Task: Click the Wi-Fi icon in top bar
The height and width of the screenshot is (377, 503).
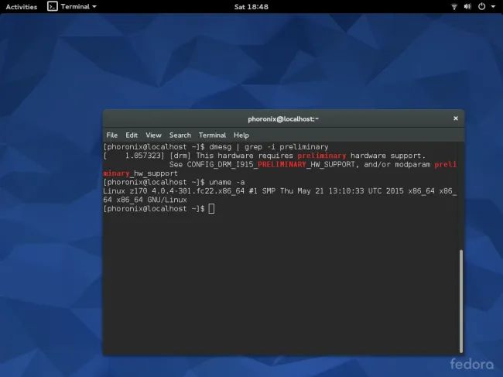Action: tap(453, 6)
